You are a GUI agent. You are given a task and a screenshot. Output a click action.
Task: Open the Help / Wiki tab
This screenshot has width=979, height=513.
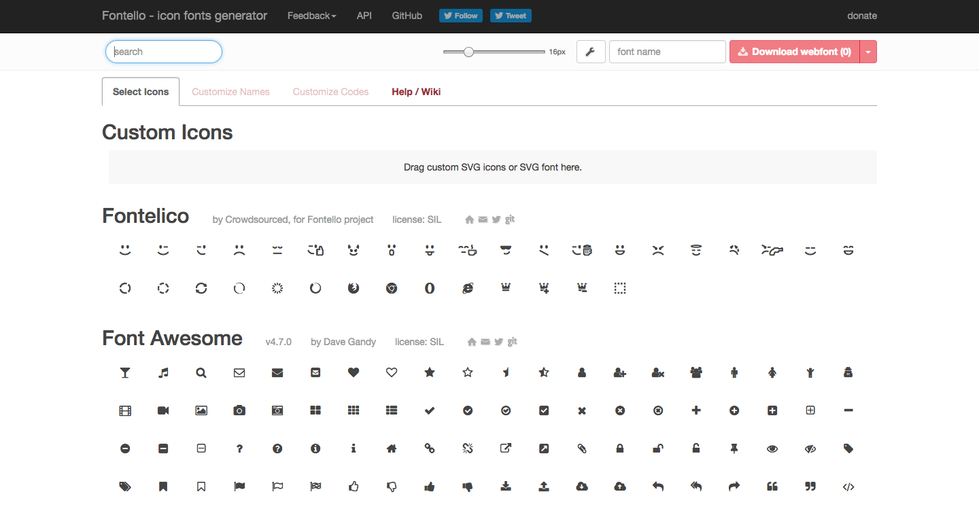click(416, 92)
